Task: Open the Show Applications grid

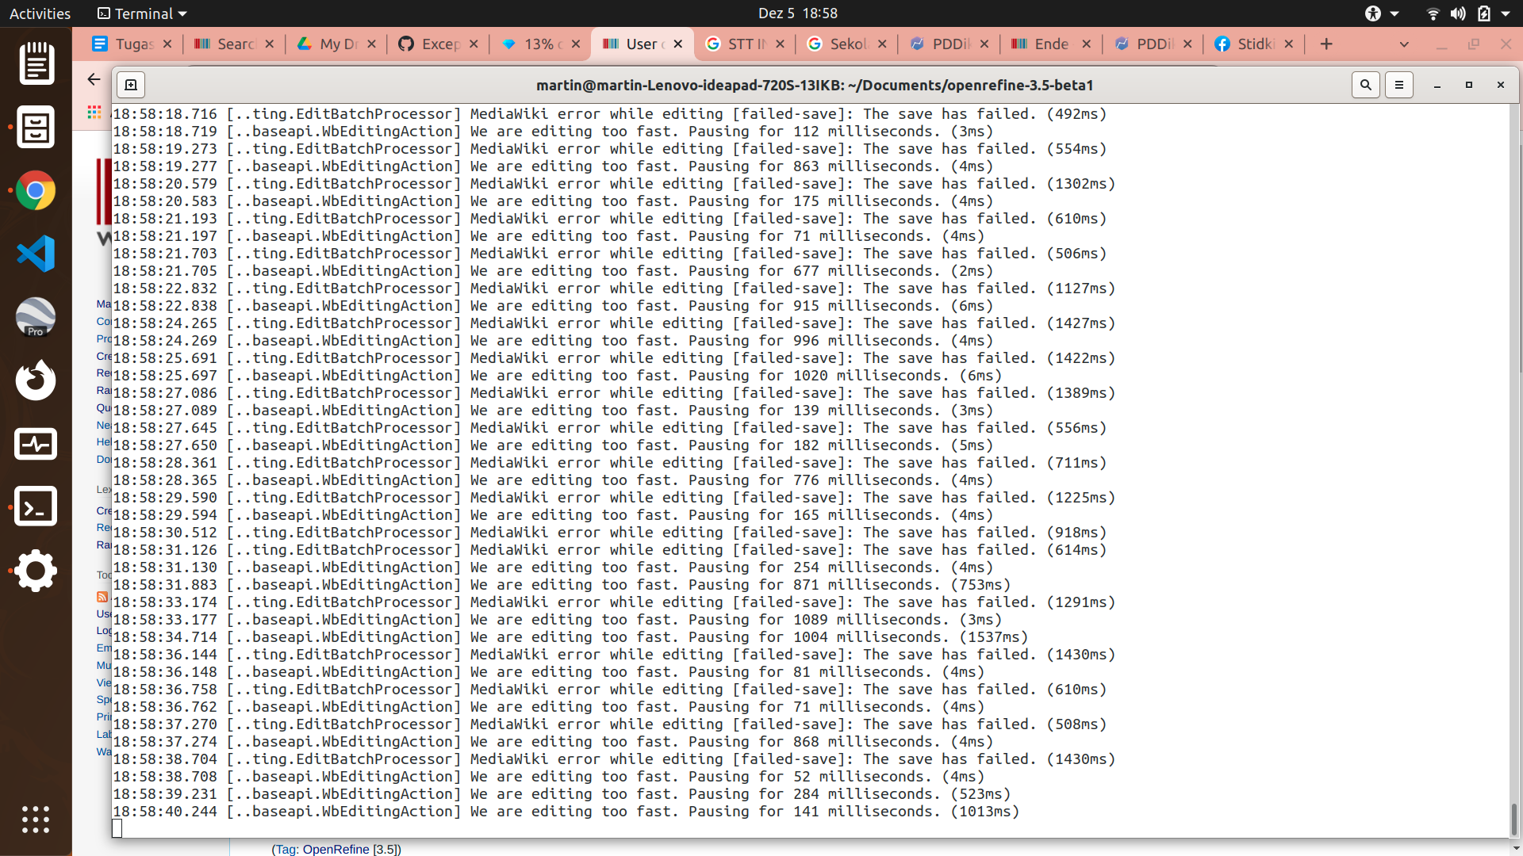Action: pos(36,820)
